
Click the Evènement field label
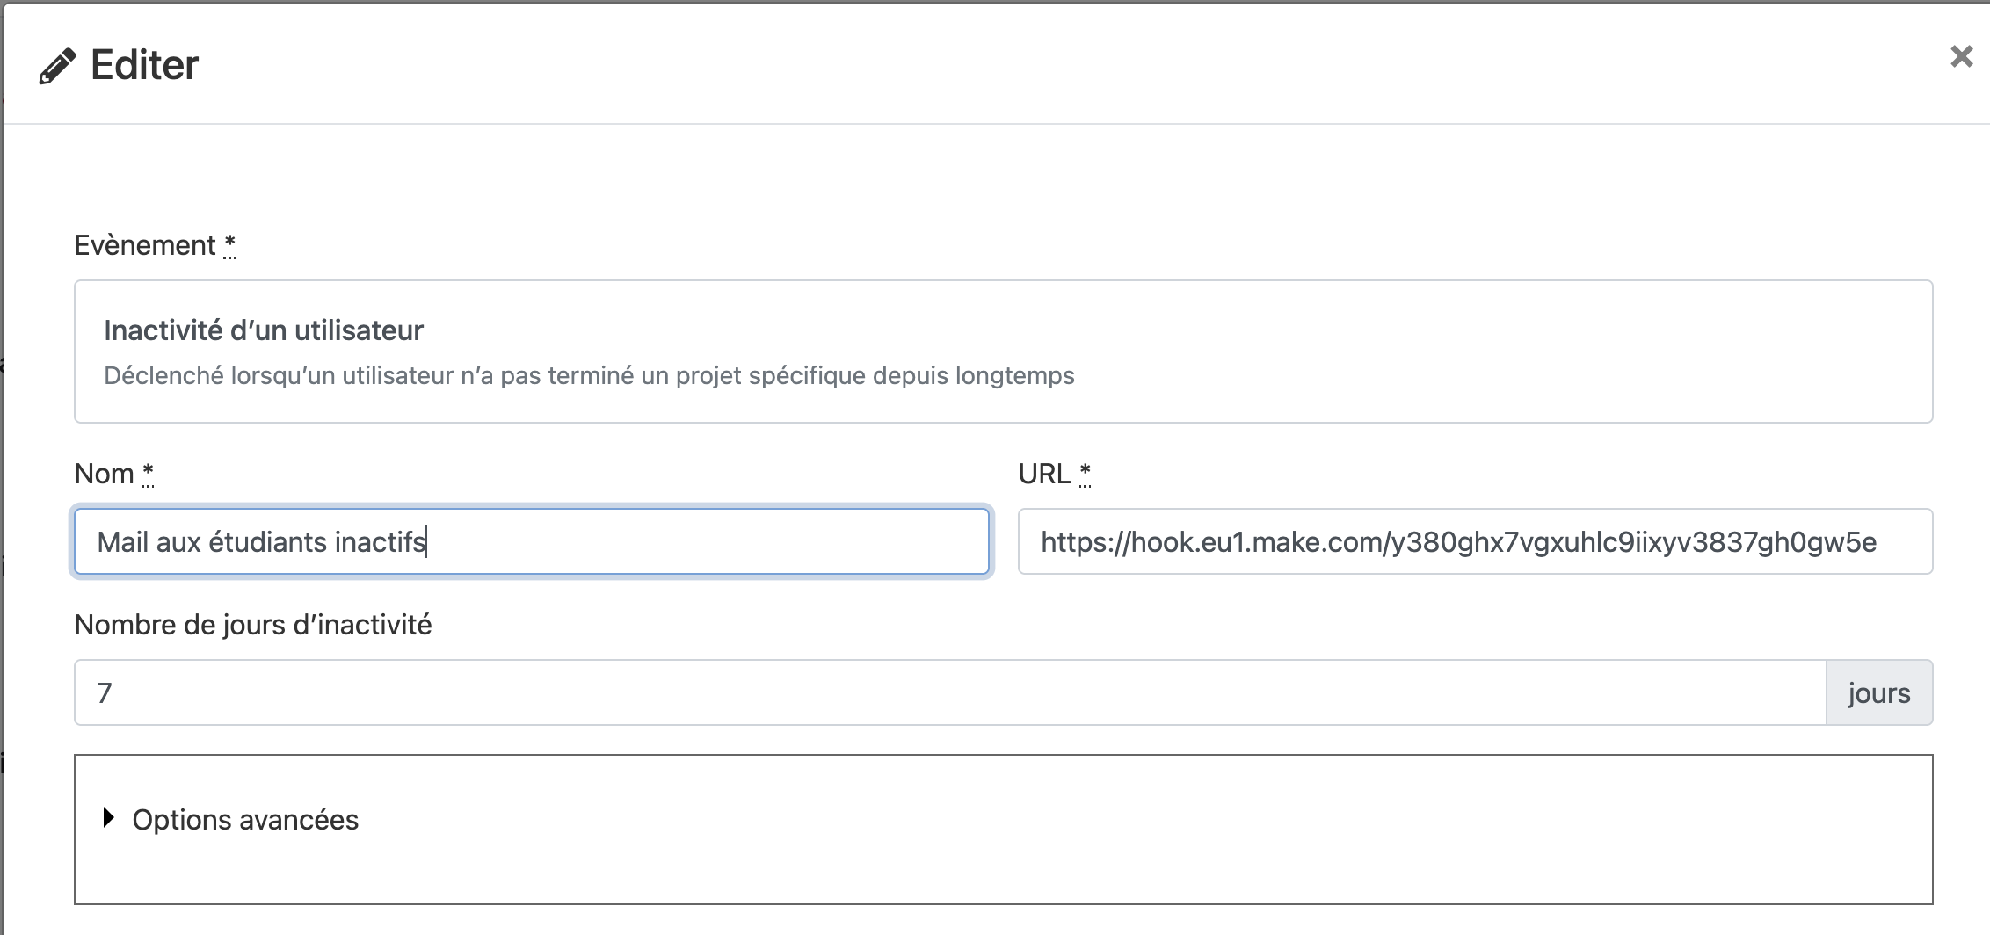[146, 244]
